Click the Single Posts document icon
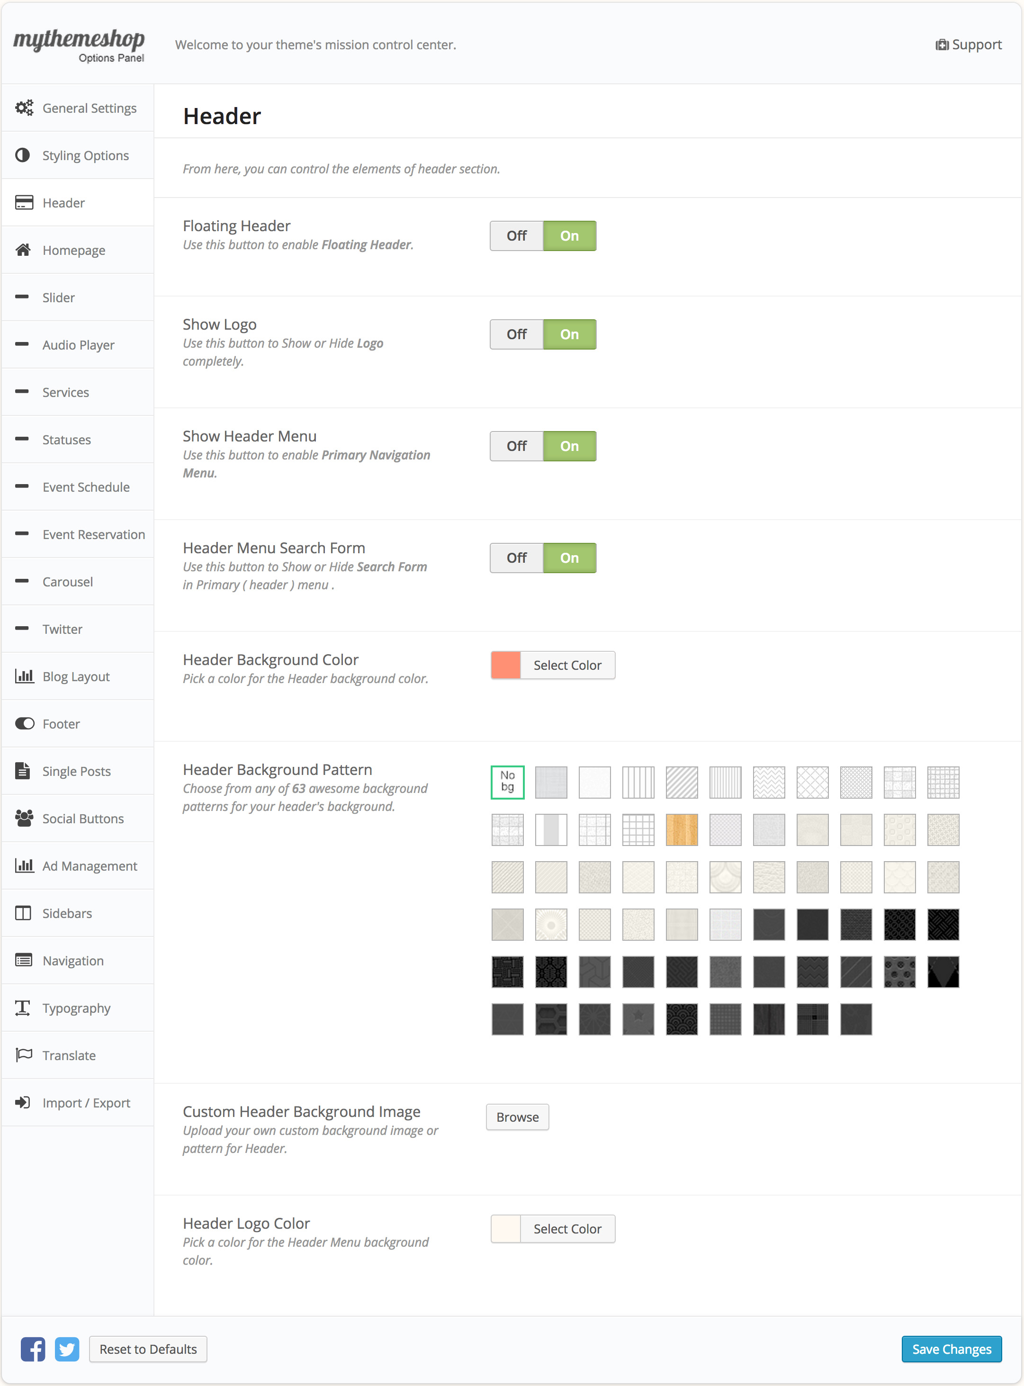The height and width of the screenshot is (1386, 1024). (23, 771)
